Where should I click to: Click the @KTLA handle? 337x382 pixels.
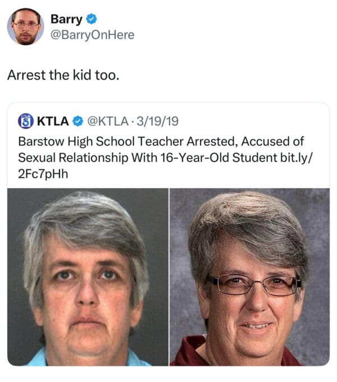(x=108, y=121)
